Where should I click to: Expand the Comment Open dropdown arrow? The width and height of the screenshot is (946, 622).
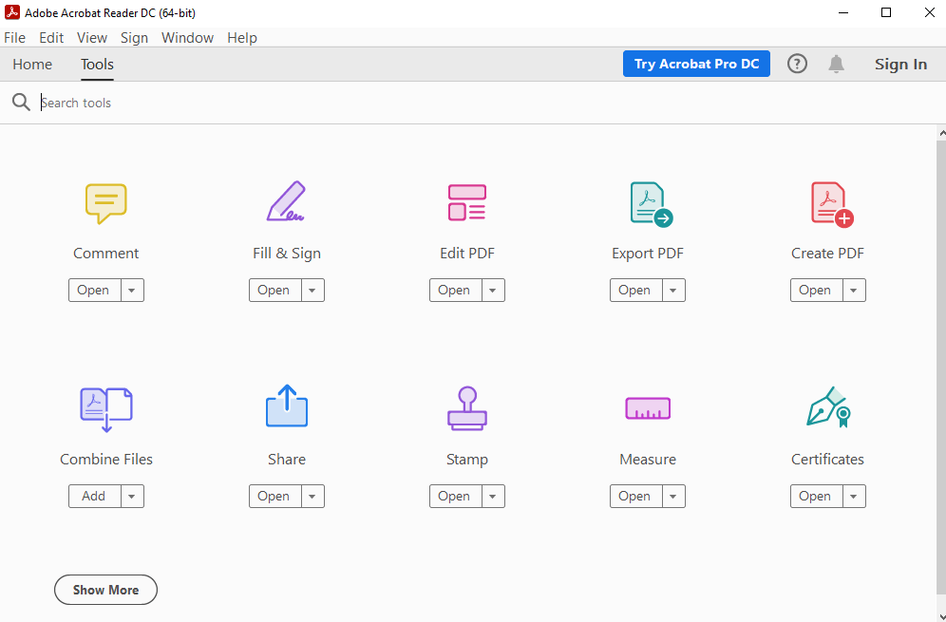point(132,291)
